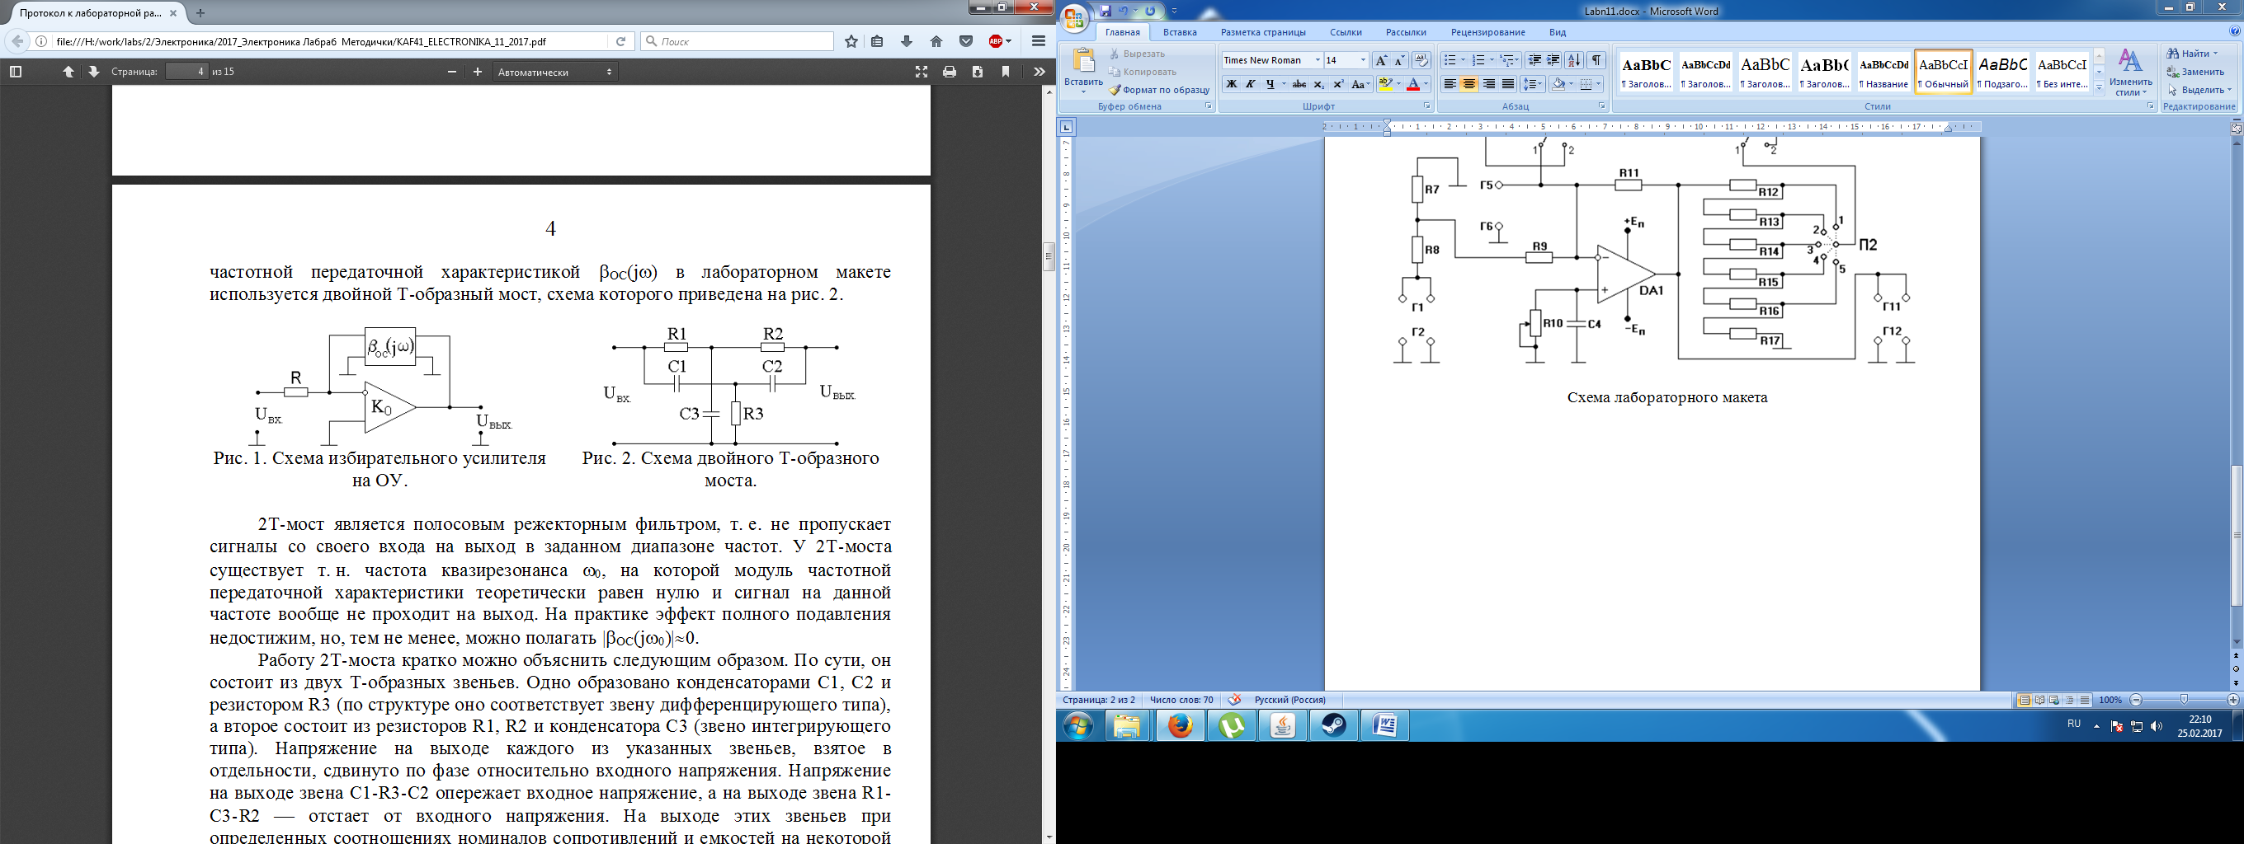Image resolution: width=2244 pixels, height=844 pixels.
Task: Open Firefox downloads arrow icon
Action: [x=907, y=41]
